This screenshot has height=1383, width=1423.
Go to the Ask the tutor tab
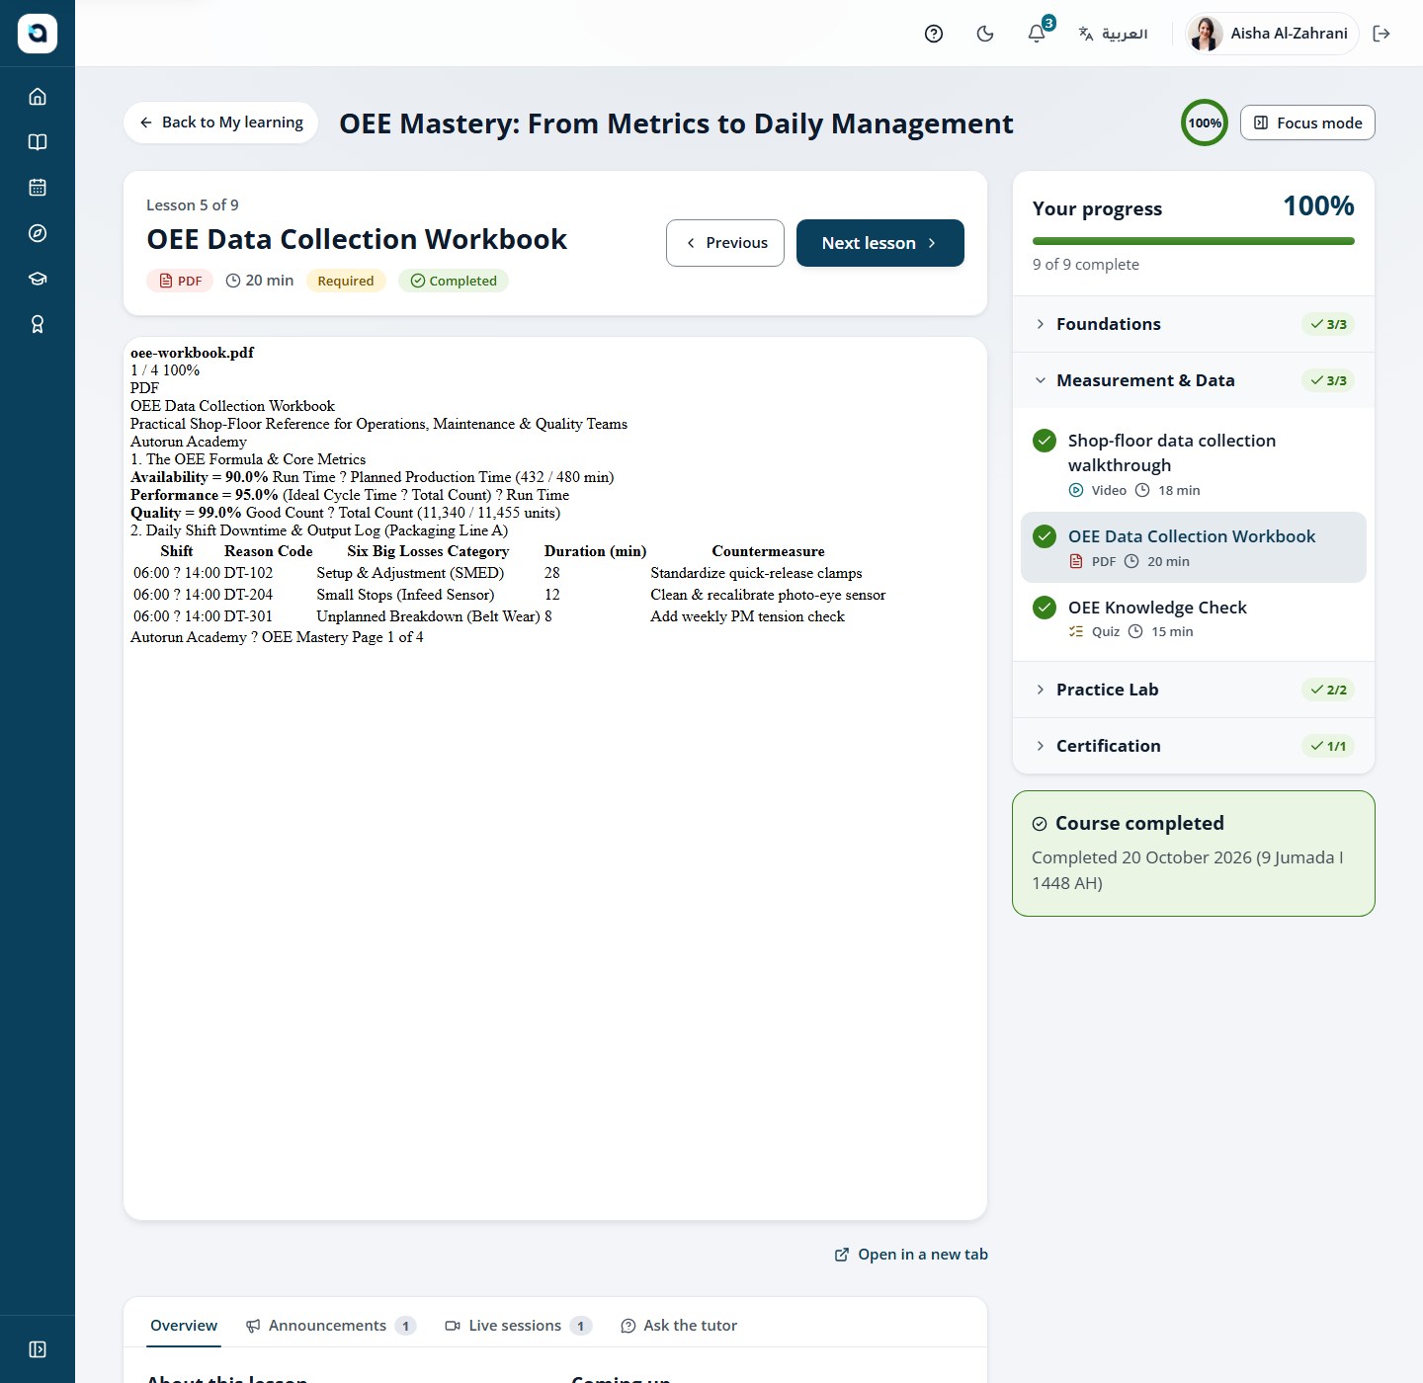pos(679,1326)
